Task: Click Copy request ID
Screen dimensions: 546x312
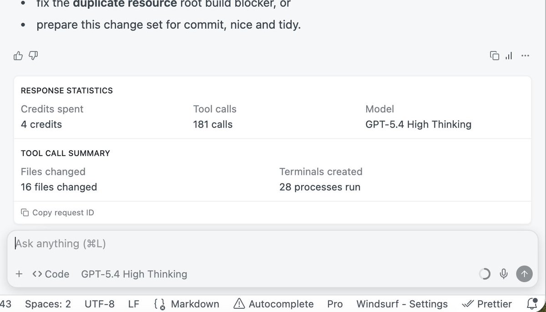Action: pyautogui.click(x=58, y=213)
